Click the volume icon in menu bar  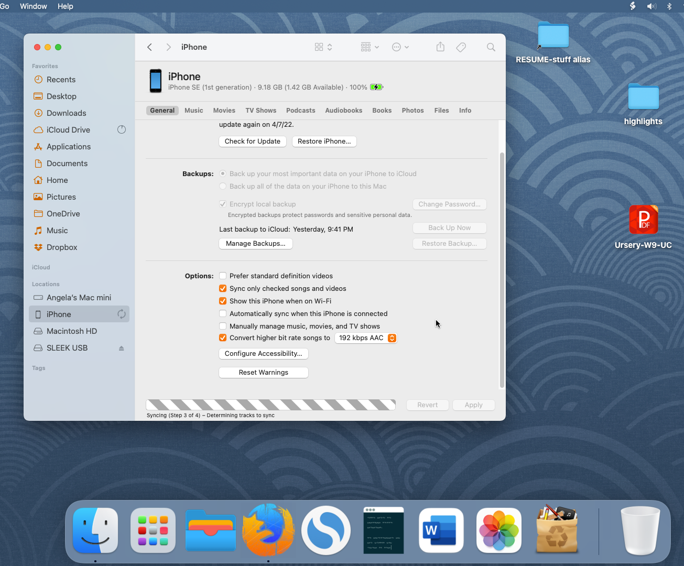tap(652, 6)
